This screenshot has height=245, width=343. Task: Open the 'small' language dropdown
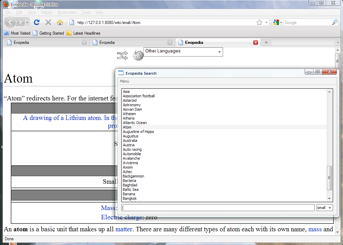[x=324, y=208]
